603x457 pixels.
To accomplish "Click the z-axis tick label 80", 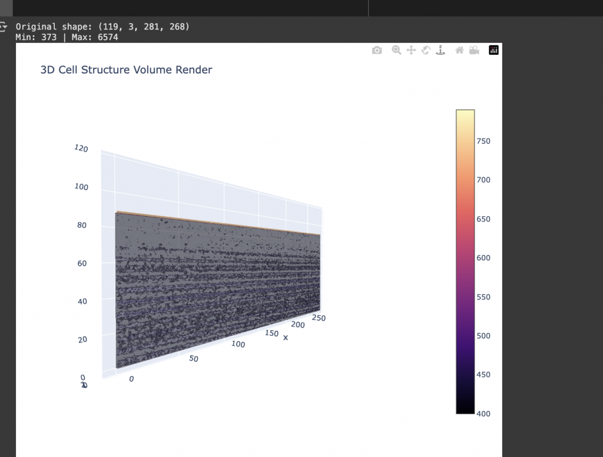I will pyautogui.click(x=81, y=225).
